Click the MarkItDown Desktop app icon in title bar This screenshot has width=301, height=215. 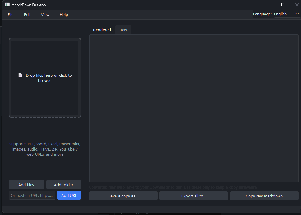point(7,5)
